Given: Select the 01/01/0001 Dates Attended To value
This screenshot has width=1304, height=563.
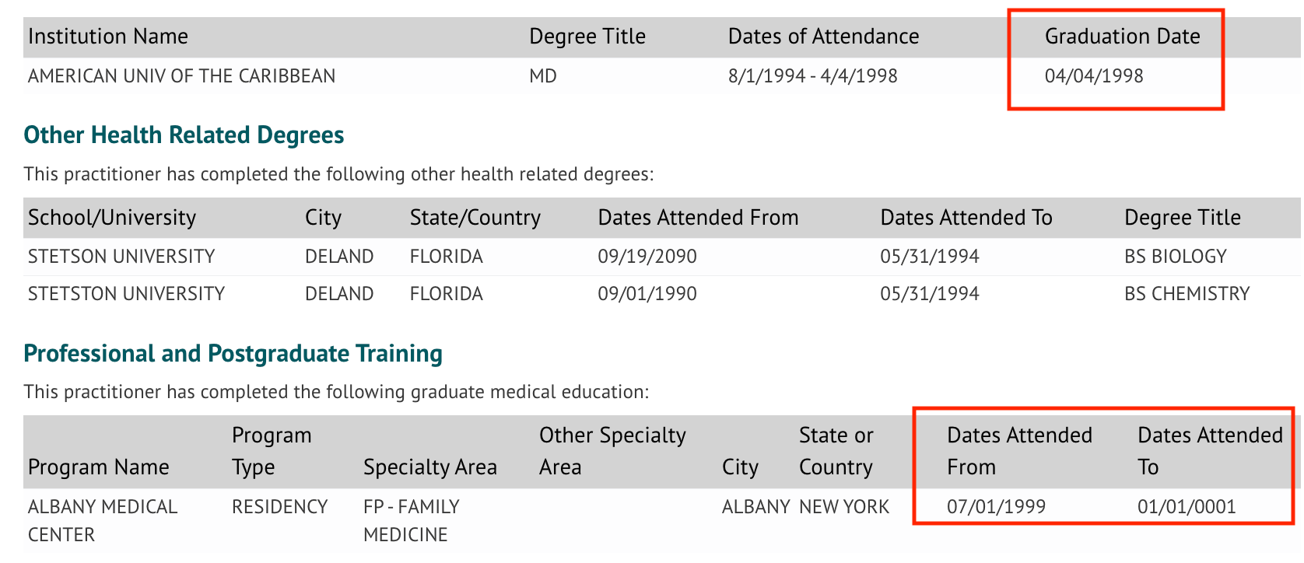Looking at the screenshot, I should coord(1187,507).
